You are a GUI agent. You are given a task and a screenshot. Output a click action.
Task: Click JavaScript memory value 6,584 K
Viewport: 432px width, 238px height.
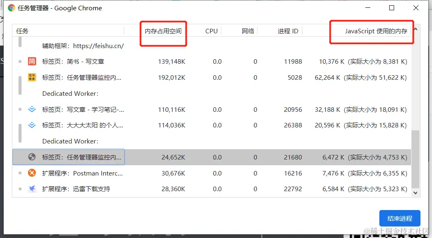pyautogui.click(x=333, y=189)
